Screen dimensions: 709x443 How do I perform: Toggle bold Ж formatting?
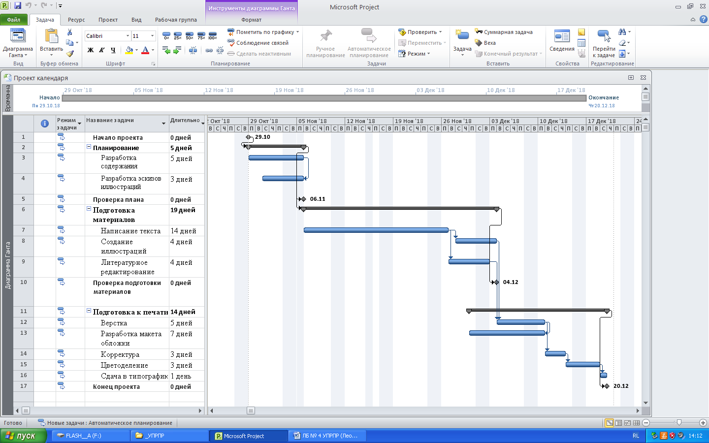tap(91, 50)
